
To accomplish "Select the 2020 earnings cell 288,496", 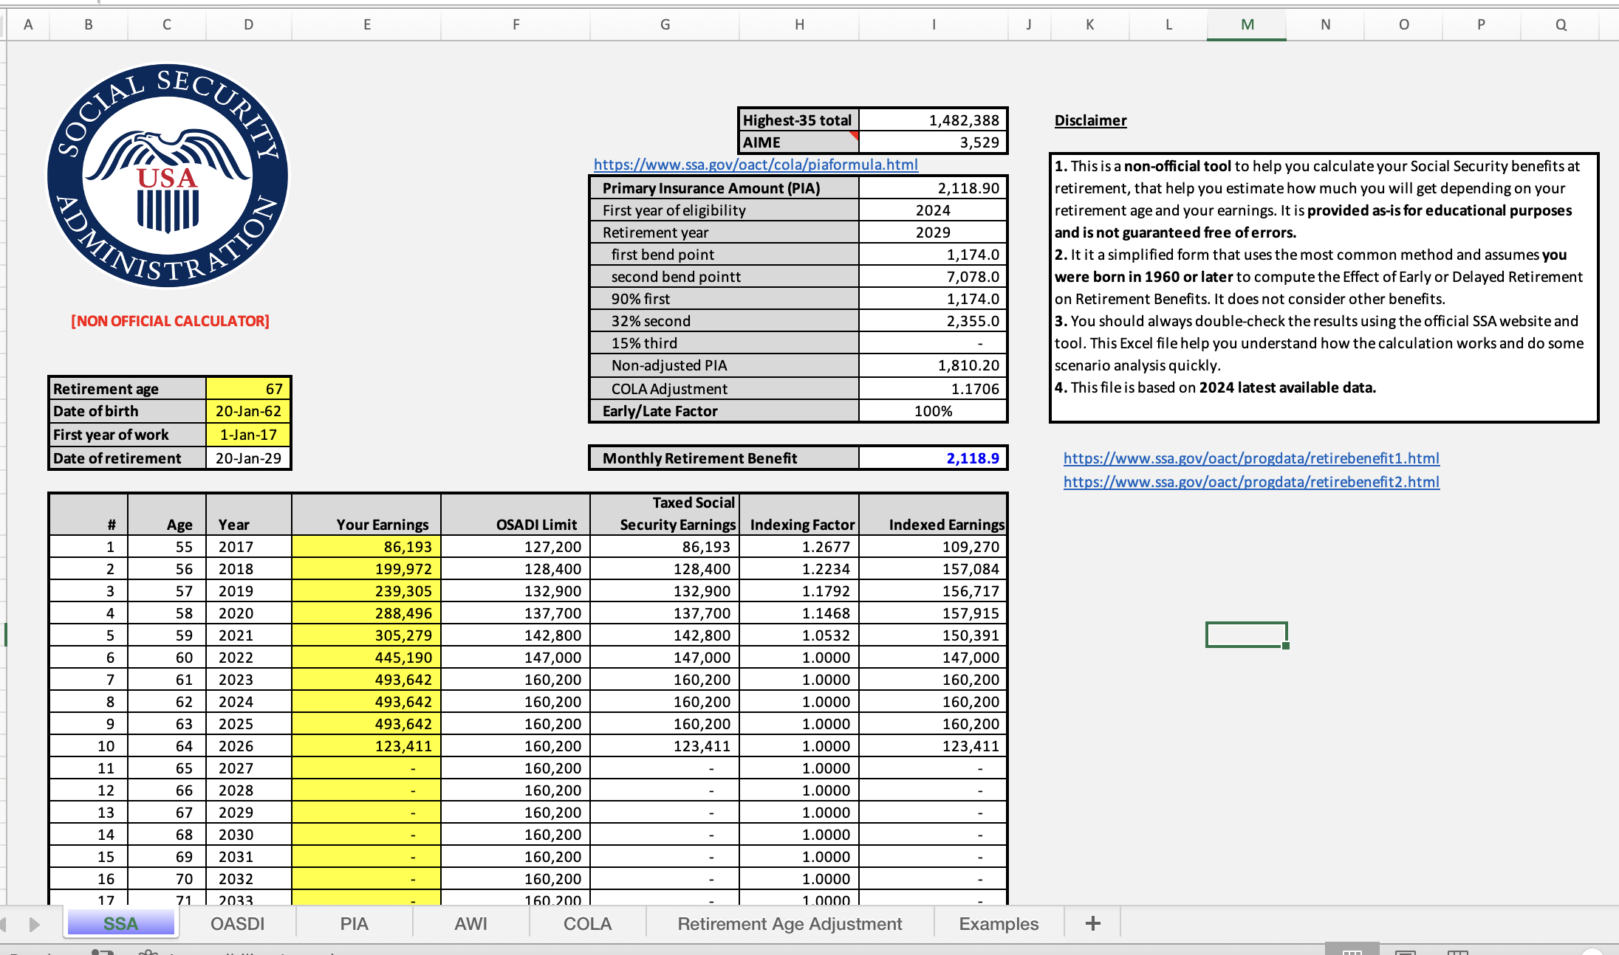I will [366, 613].
